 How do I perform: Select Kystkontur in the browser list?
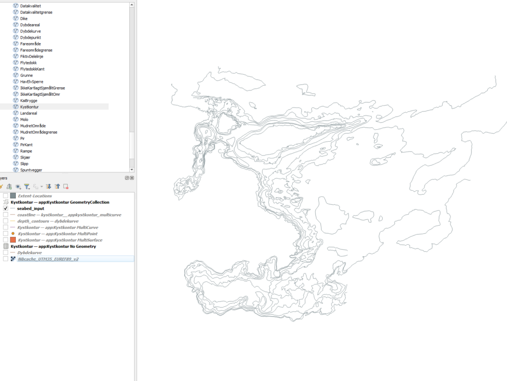(29, 107)
